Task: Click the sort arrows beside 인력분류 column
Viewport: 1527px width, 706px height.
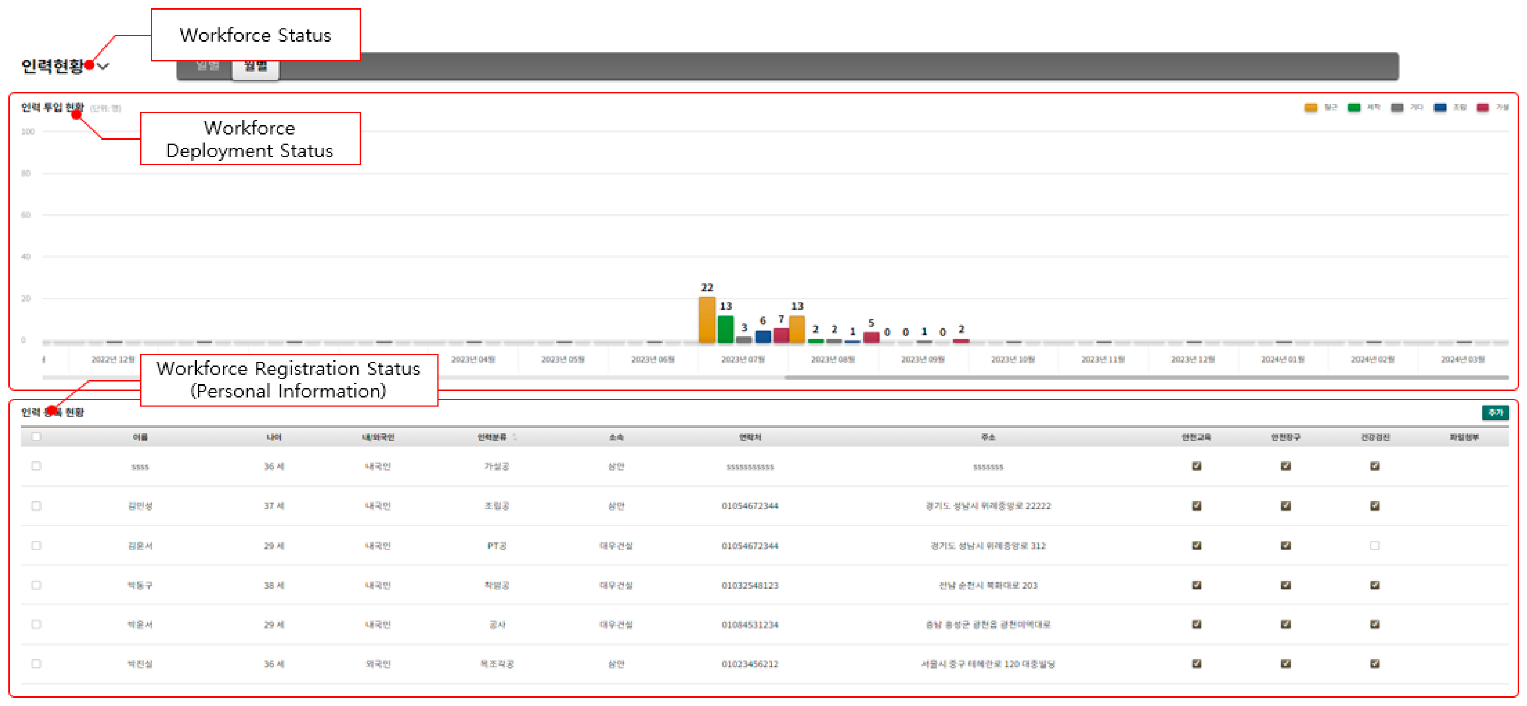Action: tap(514, 437)
